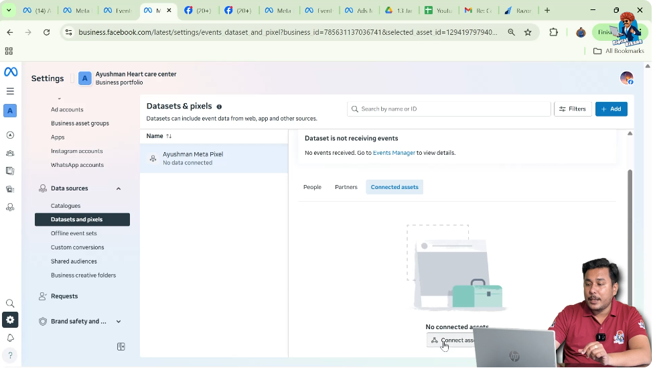
Task: Click the site information icon in address bar
Action: 69,32
